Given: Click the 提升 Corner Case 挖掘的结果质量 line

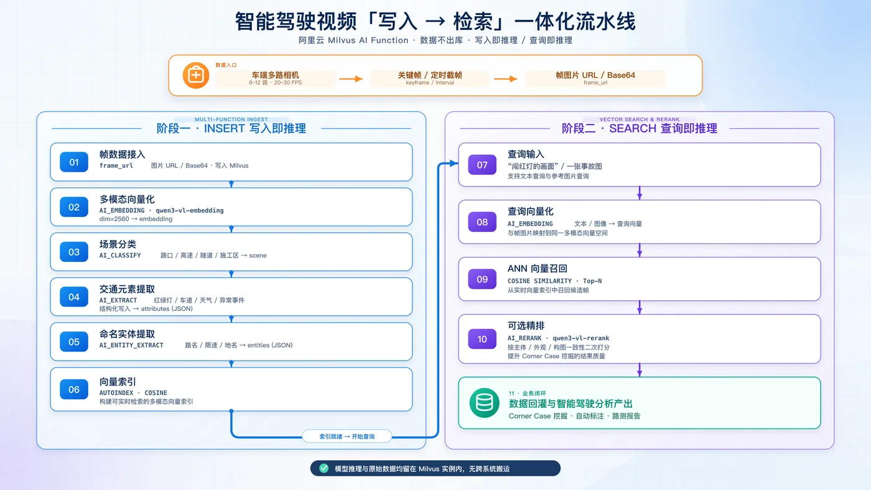Looking at the screenshot, I should coord(556,356).
